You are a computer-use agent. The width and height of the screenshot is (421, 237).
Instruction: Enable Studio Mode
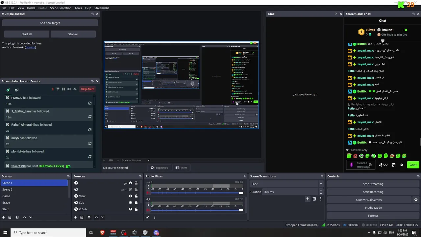[x=373, y=208]
